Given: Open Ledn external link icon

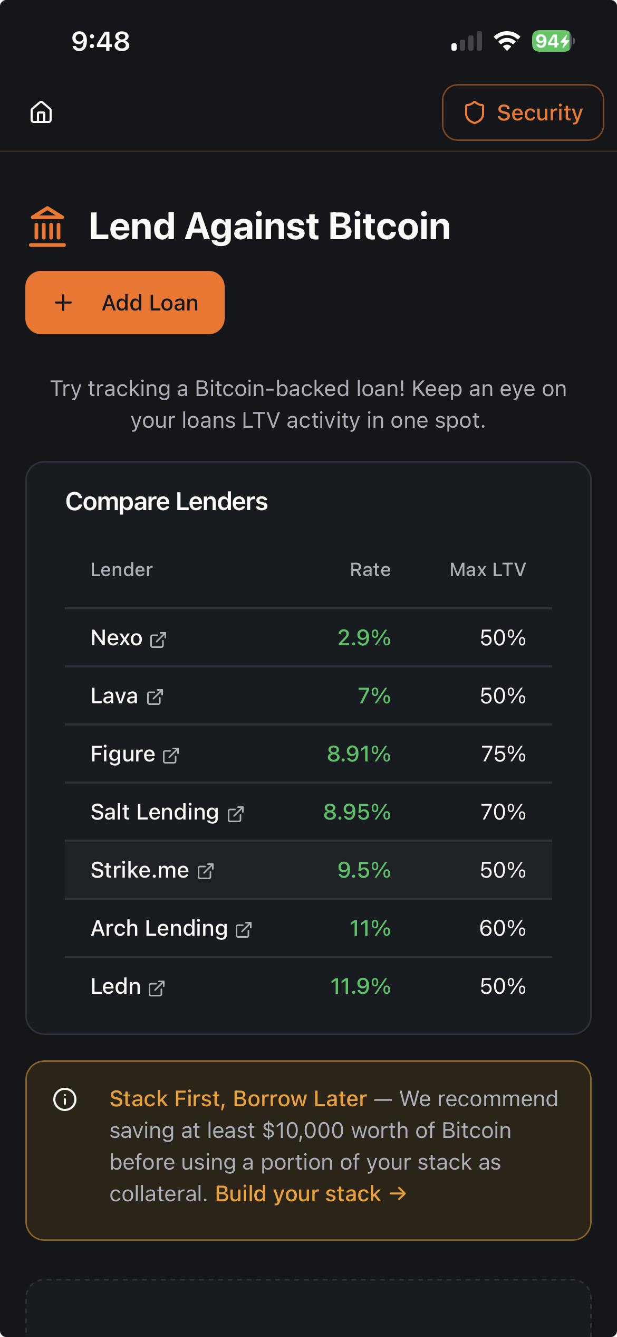Looking at the screenshot, I should tap(157, 988).
